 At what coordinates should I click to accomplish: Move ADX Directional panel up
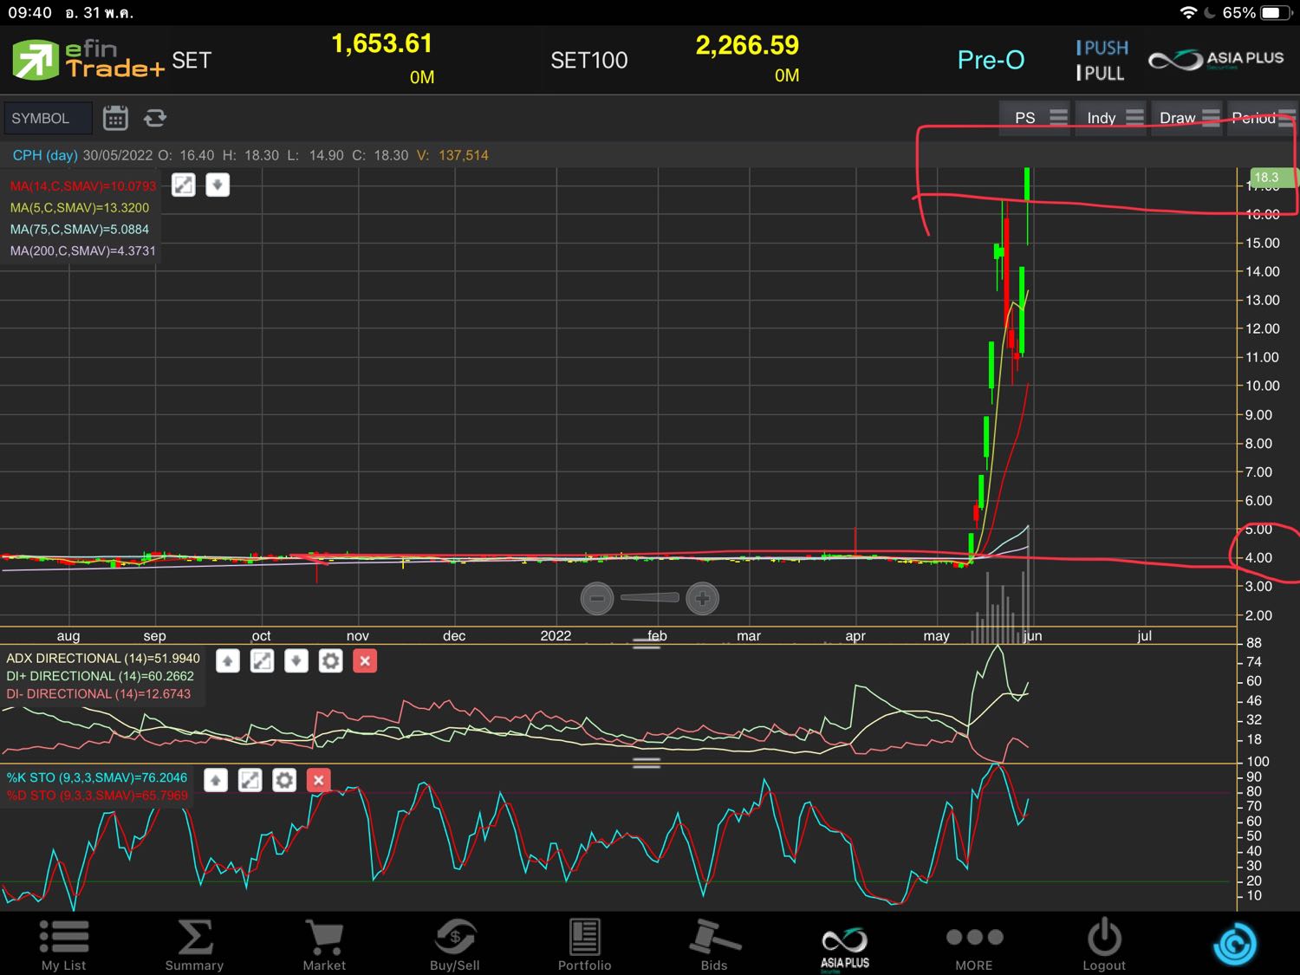coord(228,661)
